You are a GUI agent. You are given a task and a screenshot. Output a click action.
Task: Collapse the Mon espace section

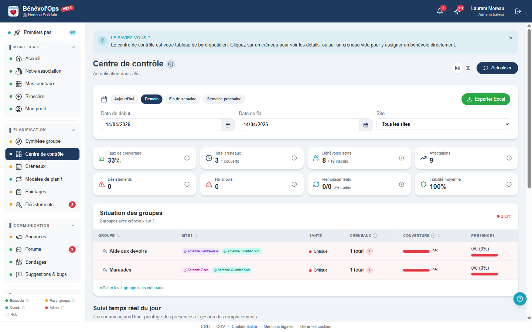(73, 47)
